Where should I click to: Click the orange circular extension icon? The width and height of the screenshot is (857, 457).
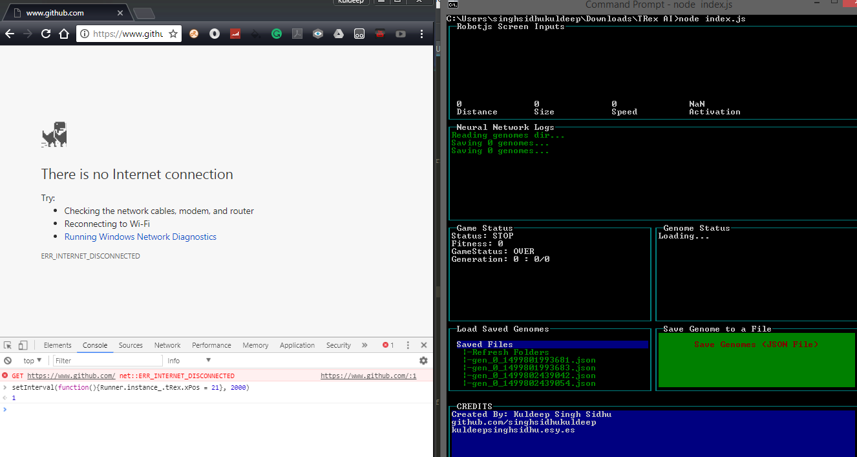(194, 34)
